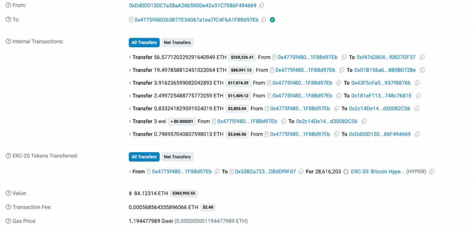Expand the 56.577 ETH transfer row
The width and height of the screenshot is (473, 229).
pos(130,58)
